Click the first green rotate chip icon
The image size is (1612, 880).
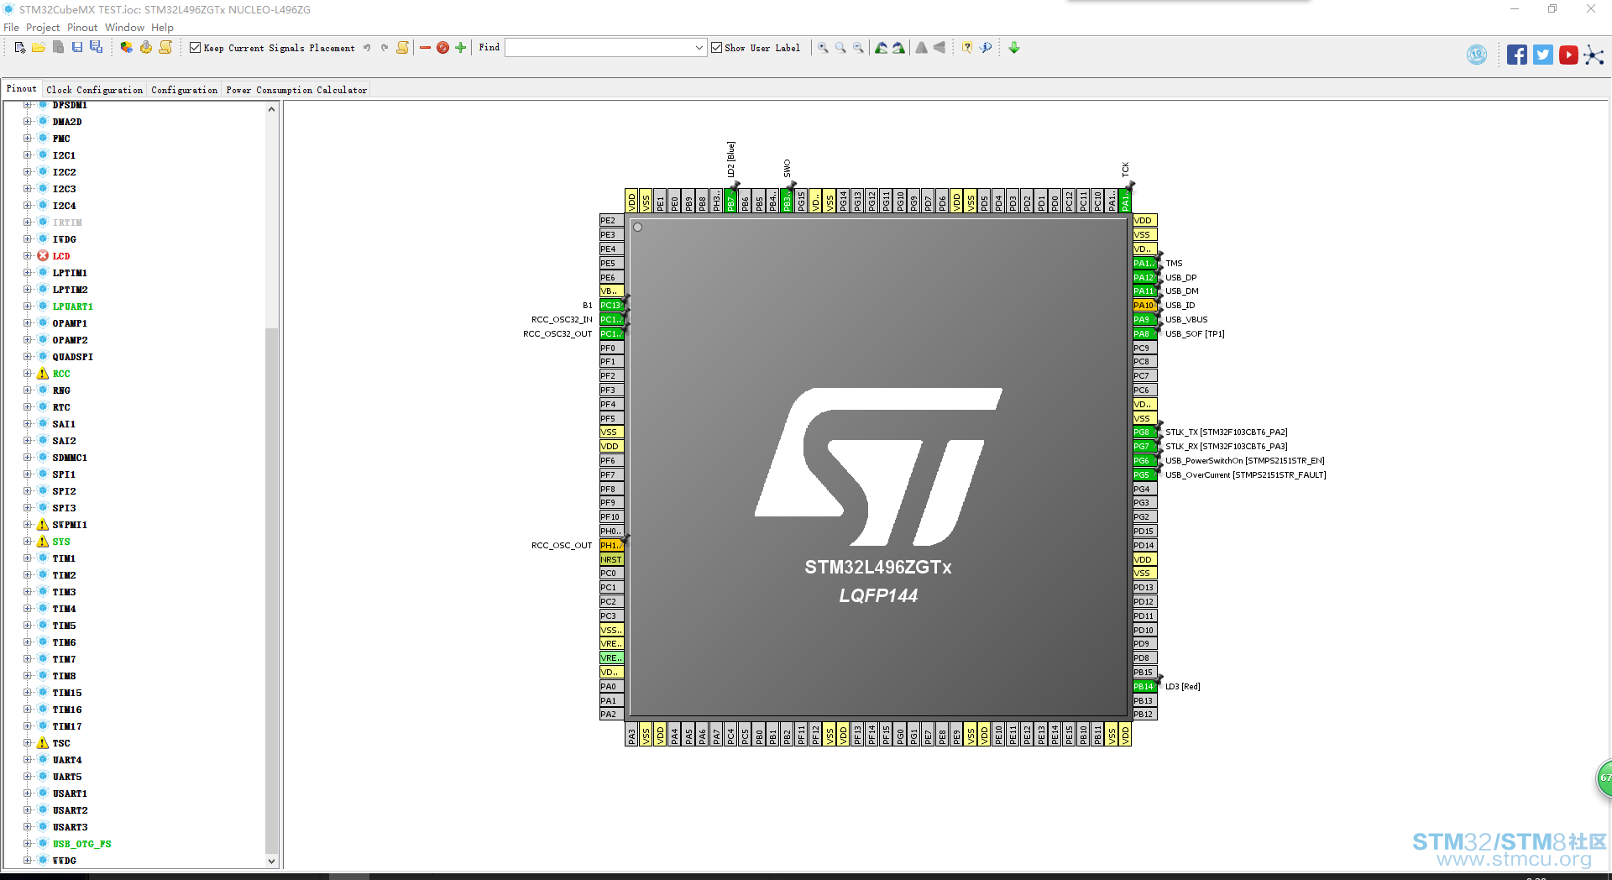[x=881, y=48]
